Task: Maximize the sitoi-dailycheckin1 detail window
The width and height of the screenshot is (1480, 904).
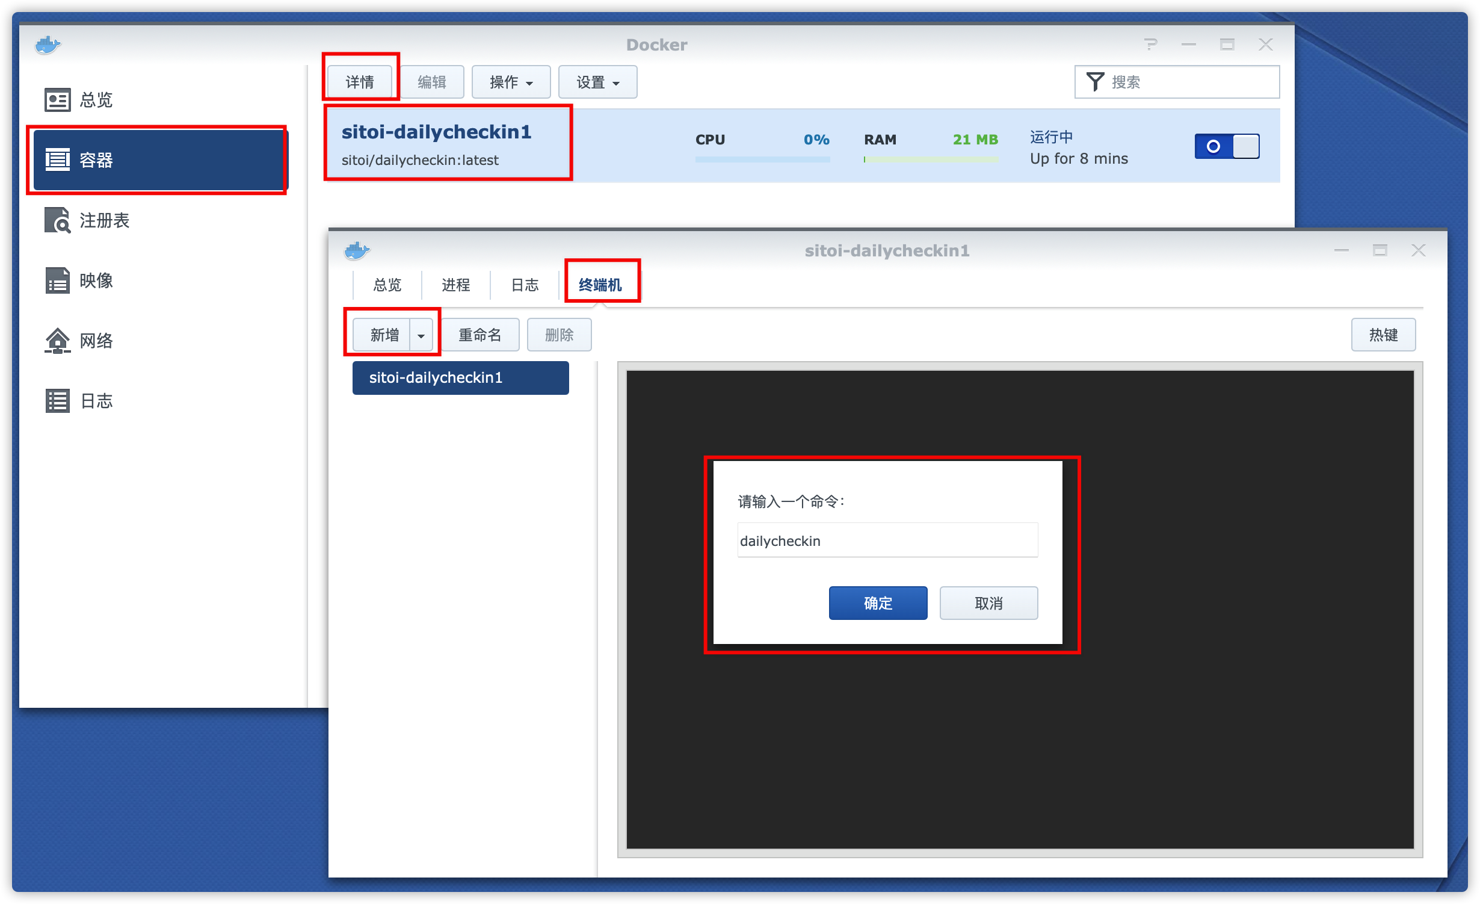Action: pyautogui.click(x=1380, y=250)
